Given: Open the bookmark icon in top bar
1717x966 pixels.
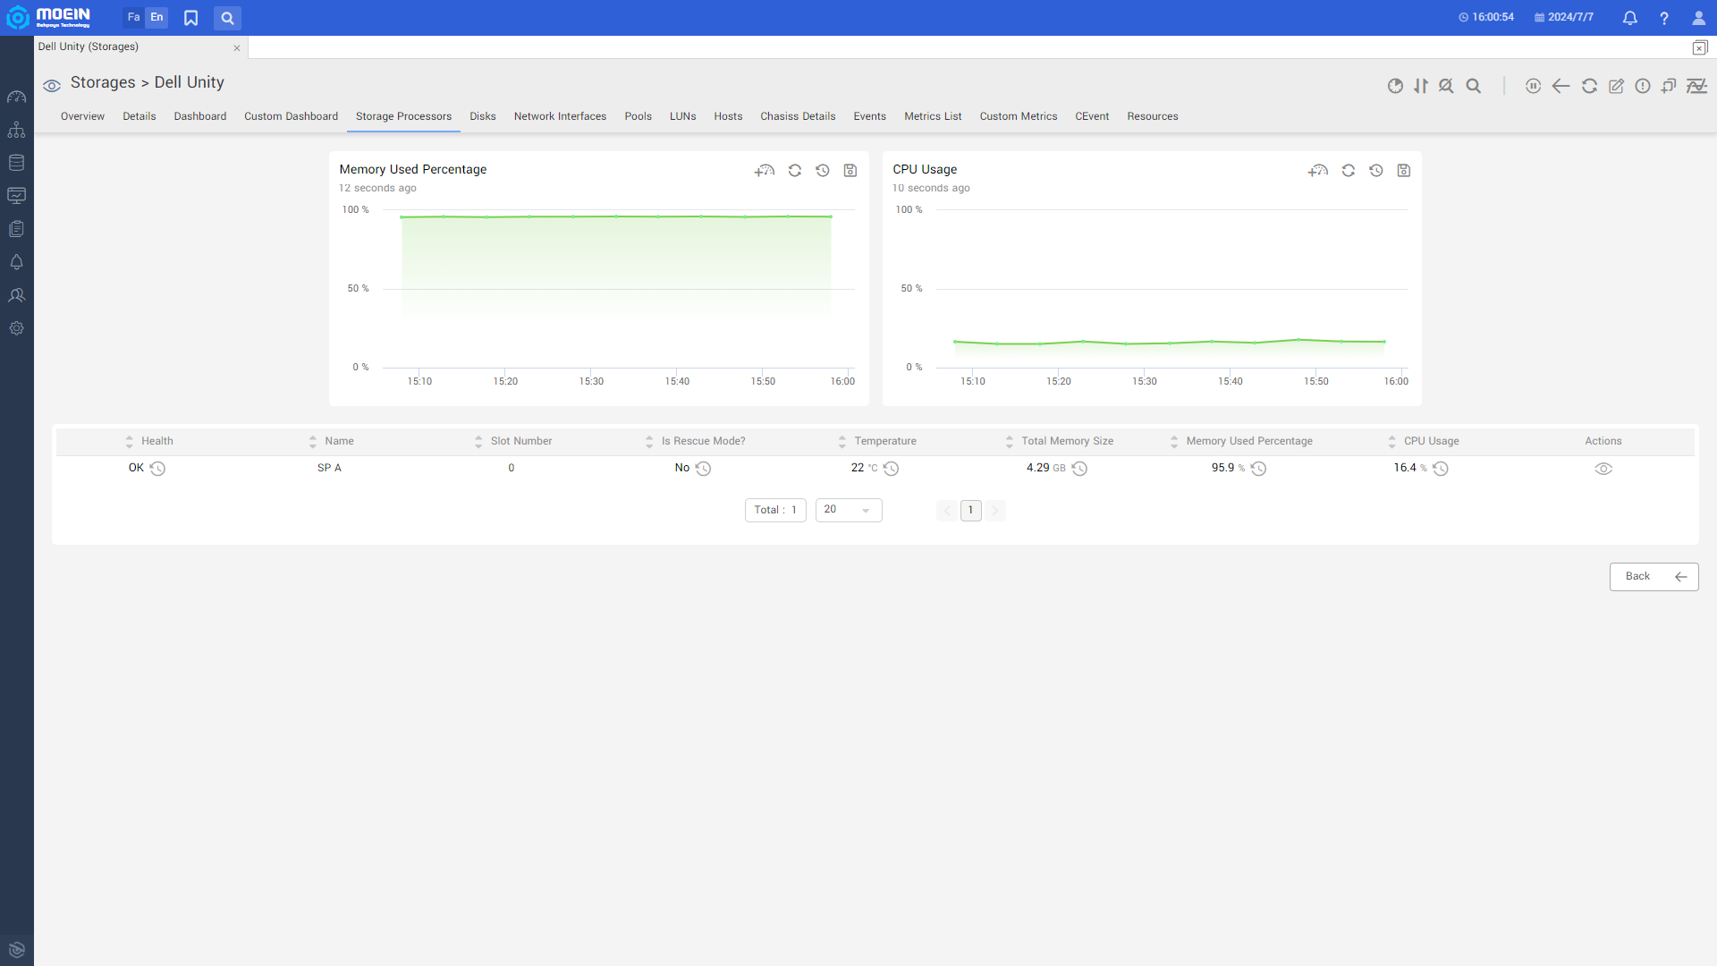Looking at the screenshot, I should 190,18.
